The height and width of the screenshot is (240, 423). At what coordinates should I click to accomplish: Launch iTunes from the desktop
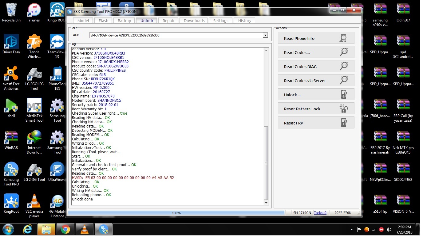[x=34, y=13]
